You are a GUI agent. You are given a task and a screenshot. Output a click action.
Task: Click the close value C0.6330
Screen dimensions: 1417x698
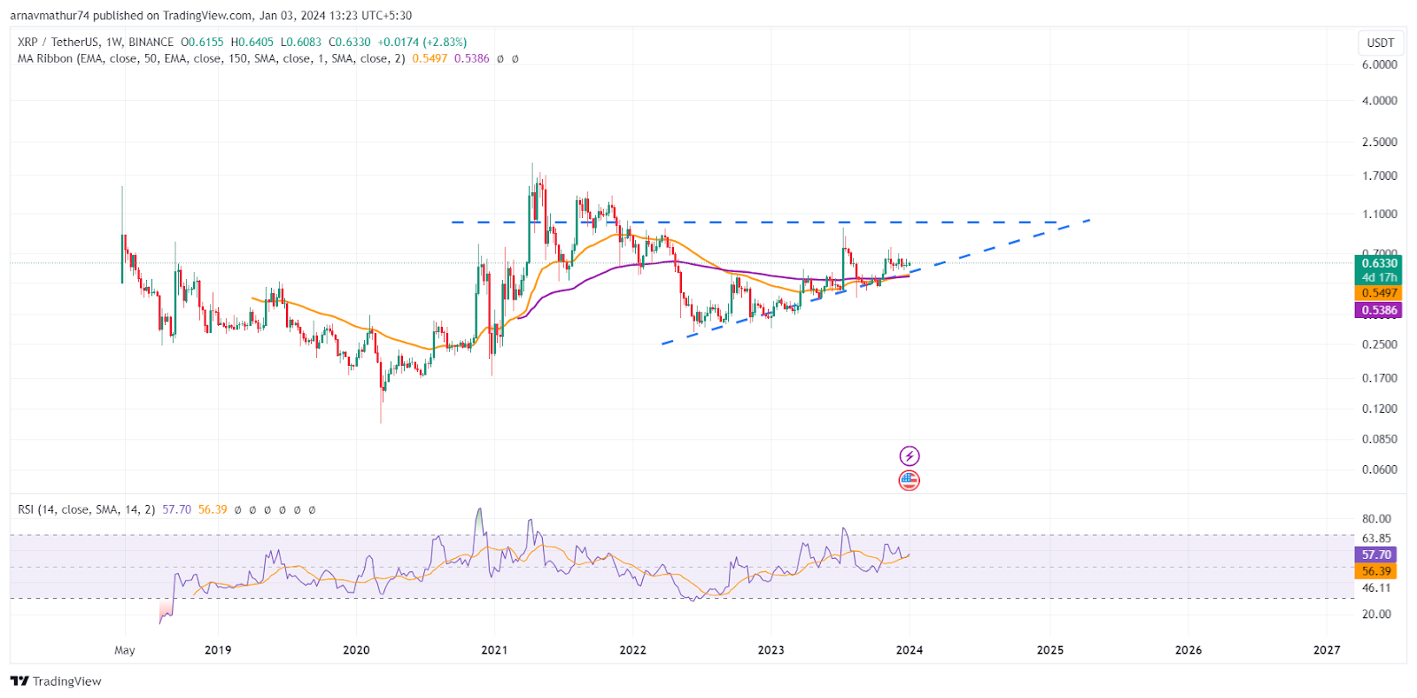coord(350,42)
